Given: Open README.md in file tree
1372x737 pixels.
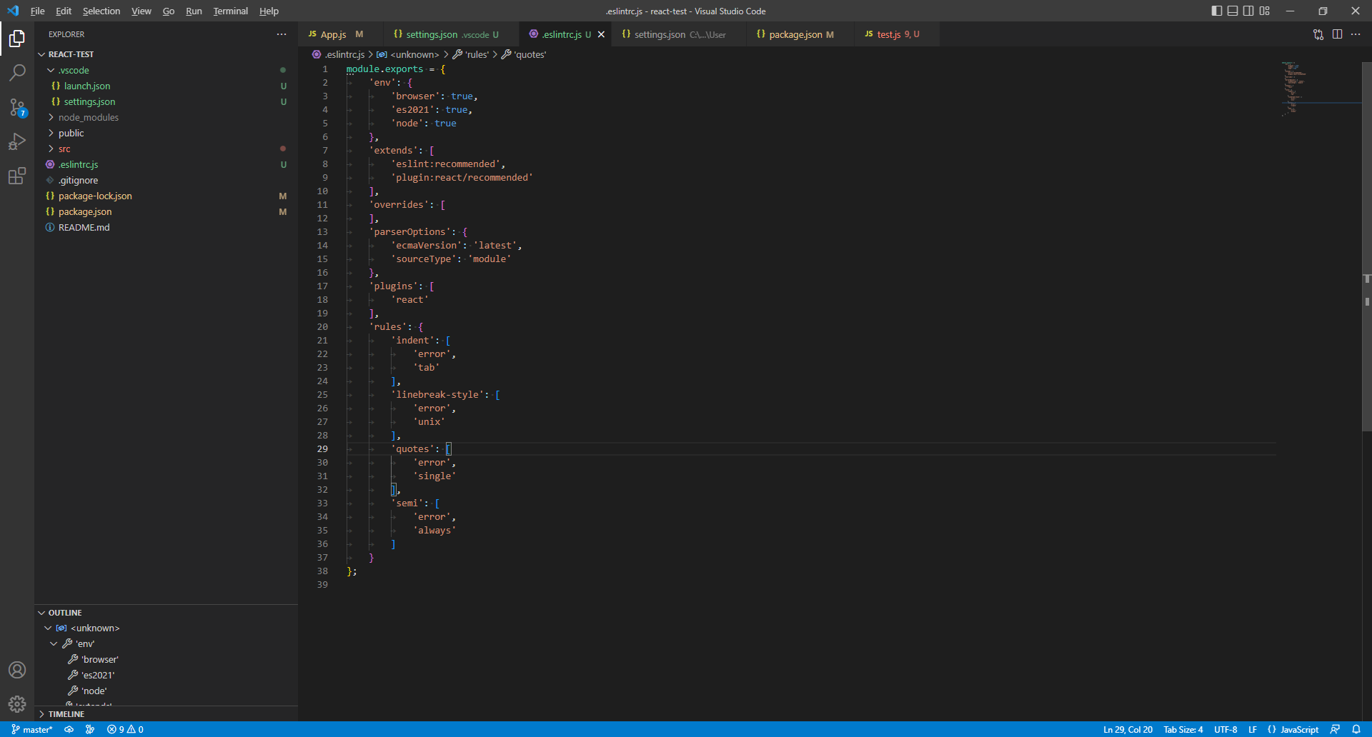Looking at the screenshot, I should click(166, 227).
